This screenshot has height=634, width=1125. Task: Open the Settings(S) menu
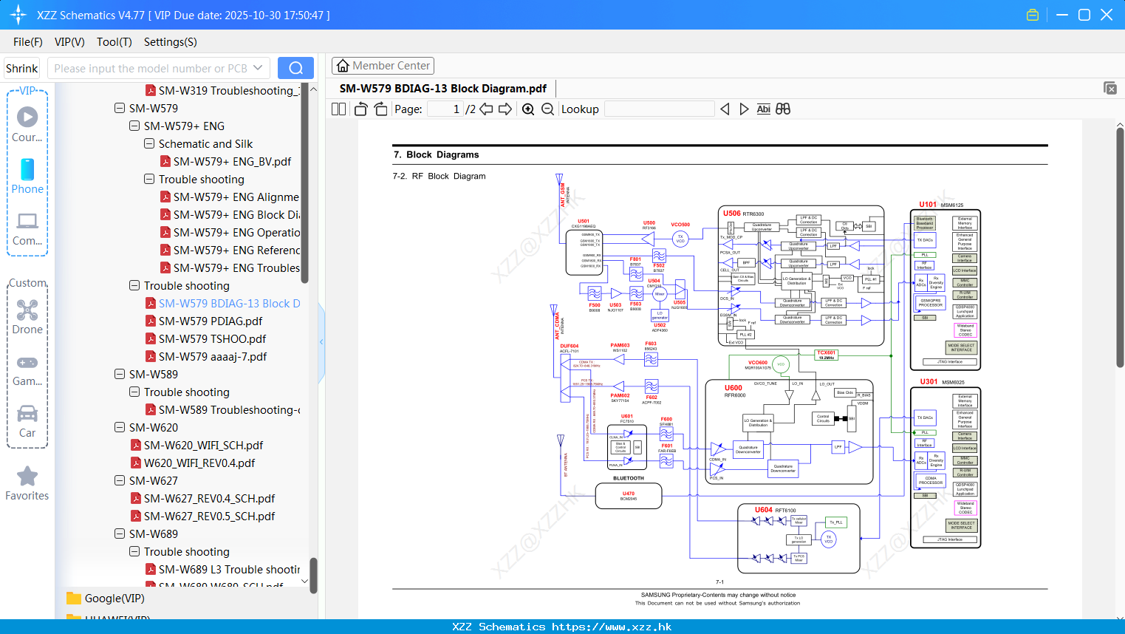tap(171, 42)
